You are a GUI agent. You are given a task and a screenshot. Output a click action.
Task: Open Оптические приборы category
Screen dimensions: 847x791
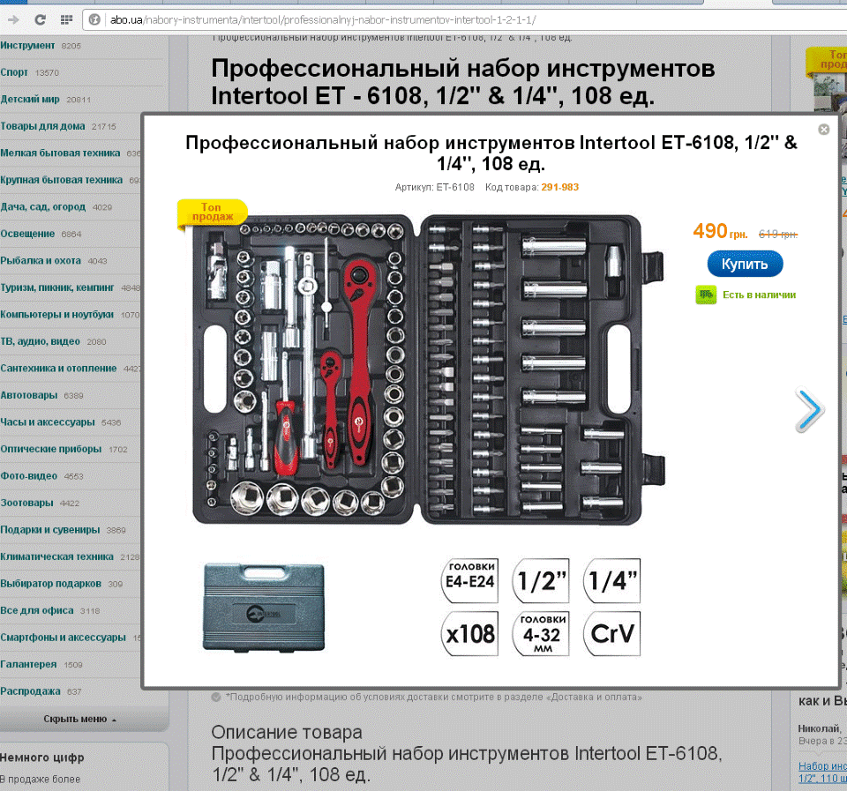pos(51,449)
